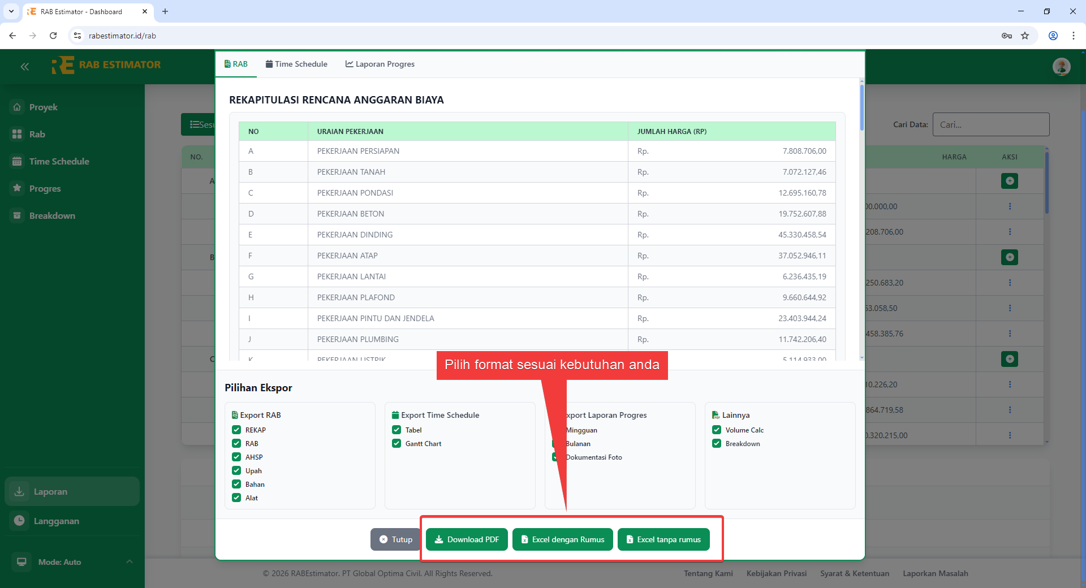
Task: Disable the Volume Calc export option
Action: pos(716,430)
